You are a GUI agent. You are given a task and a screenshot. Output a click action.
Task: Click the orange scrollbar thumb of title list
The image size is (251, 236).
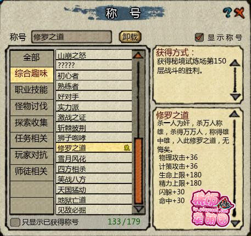click(x=138, y=171)
